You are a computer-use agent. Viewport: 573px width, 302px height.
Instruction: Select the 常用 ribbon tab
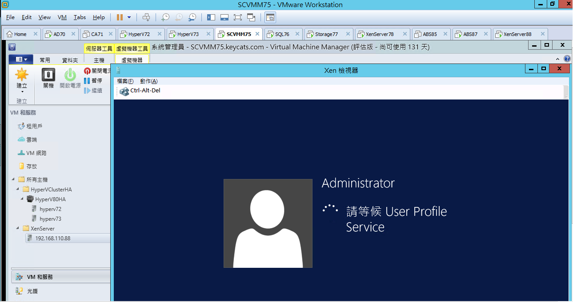click(45, 60)
